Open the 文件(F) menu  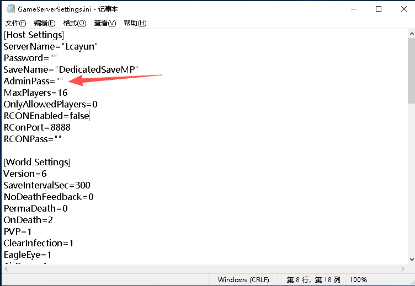pyautogui.click(x=15, y=23)
